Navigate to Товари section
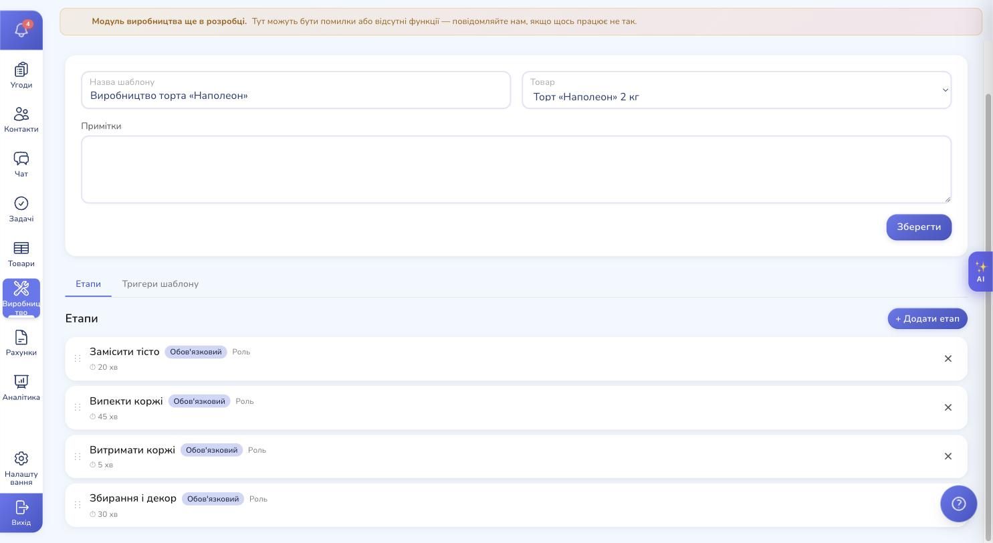This screenshot has height=543, width=993. click(x=21, y=254)
